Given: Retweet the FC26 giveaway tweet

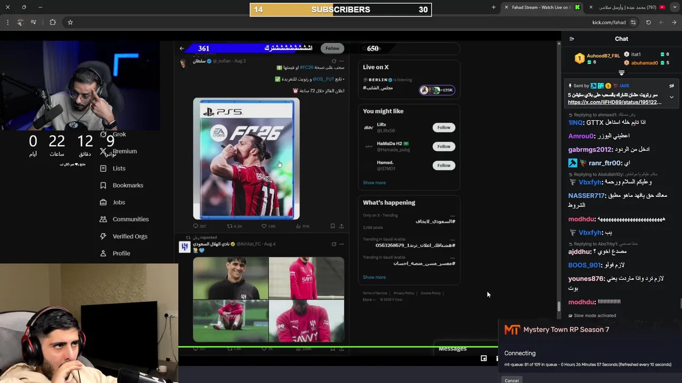Looking at the screenshot, I should click(234, 226).
